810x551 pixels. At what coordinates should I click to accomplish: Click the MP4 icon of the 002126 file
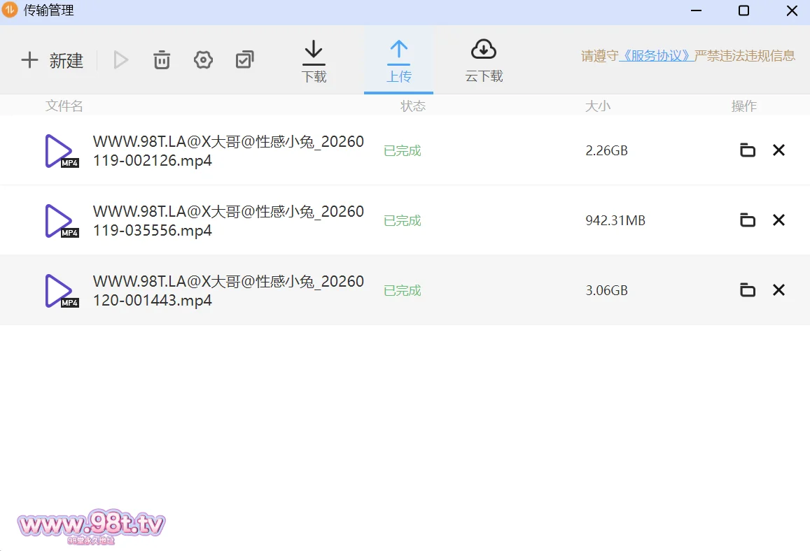coord(60,151)
